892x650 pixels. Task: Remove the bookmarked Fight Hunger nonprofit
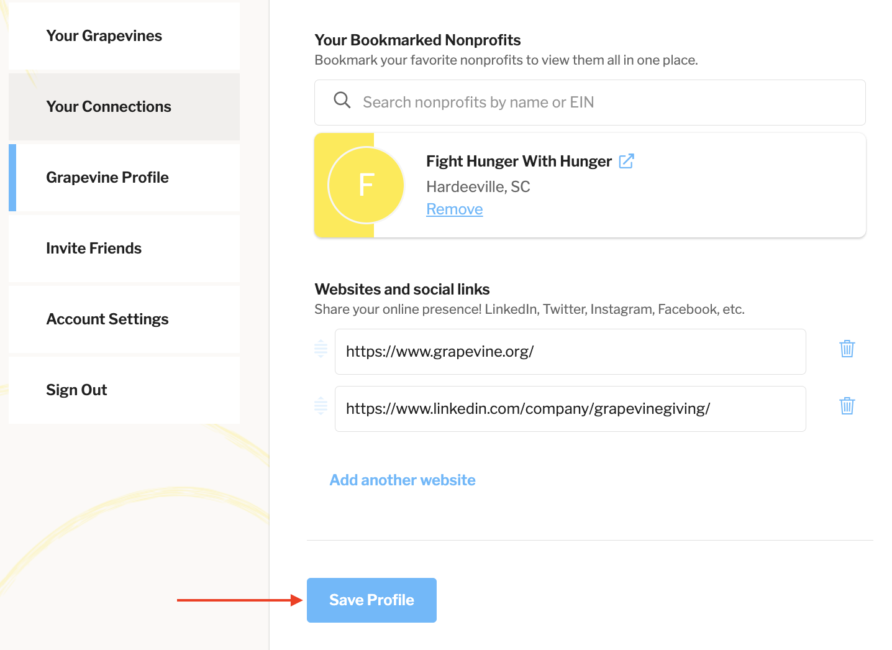click(454, 209)
